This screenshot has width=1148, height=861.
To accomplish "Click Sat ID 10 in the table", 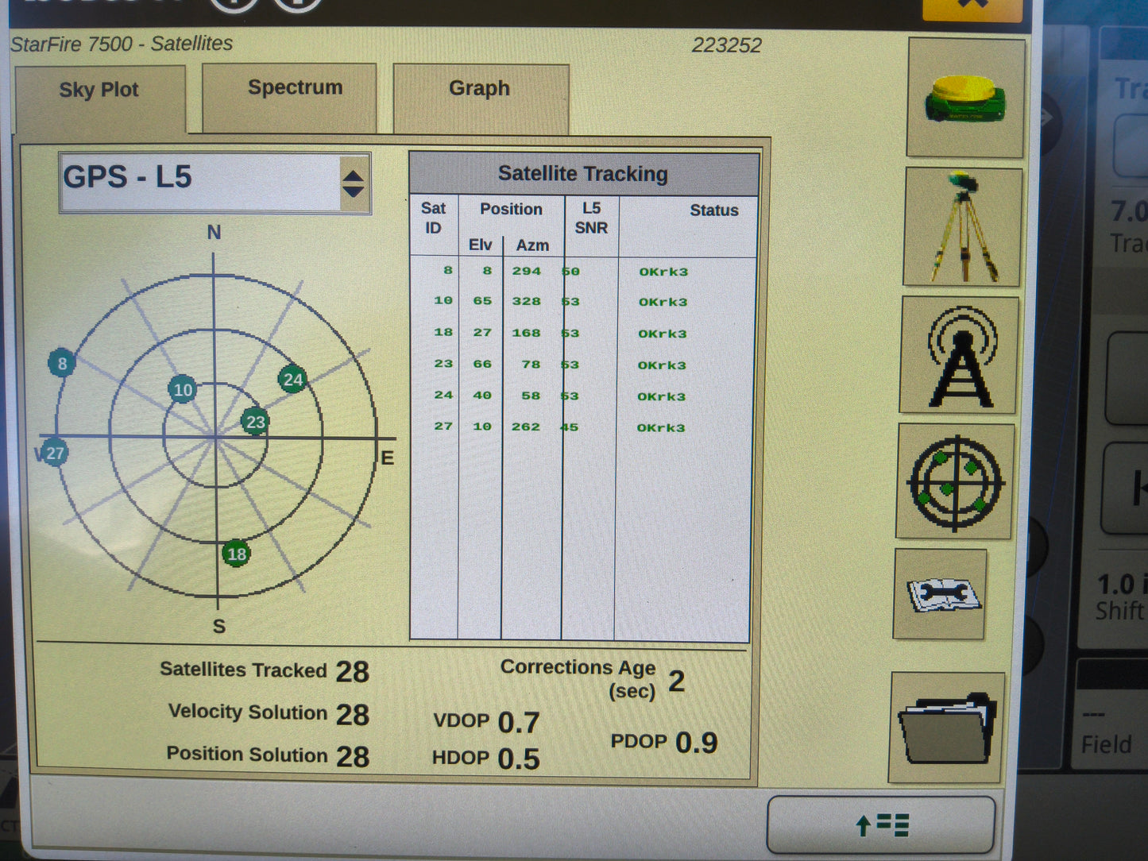I will click(443, 300).
